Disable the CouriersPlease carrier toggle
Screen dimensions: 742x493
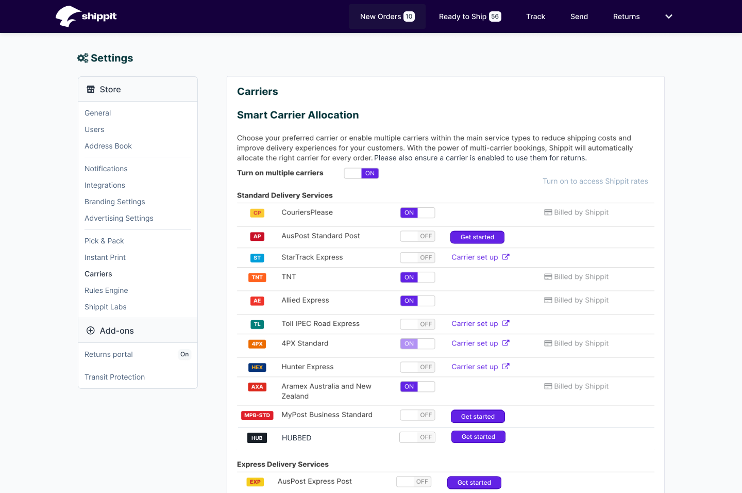(417, 212)
